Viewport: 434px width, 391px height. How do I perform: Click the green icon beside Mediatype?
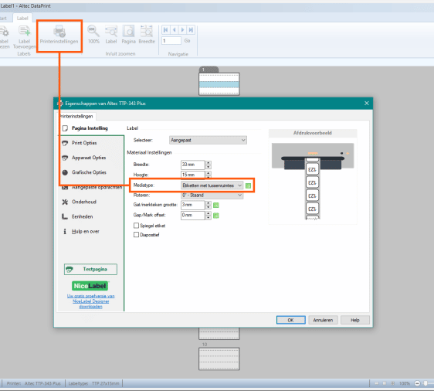(x=248, y=185)
